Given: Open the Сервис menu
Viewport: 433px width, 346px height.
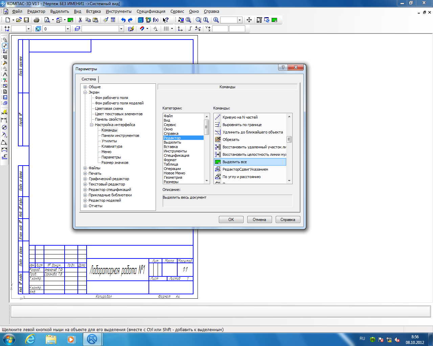Looking at the screenshot, I should click(177, 11).
